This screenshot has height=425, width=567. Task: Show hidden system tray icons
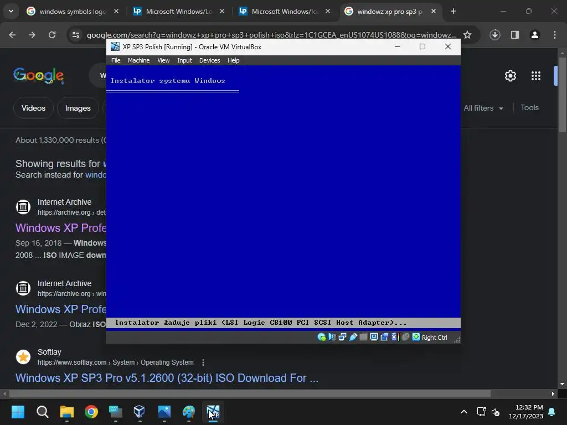(464, 412)
